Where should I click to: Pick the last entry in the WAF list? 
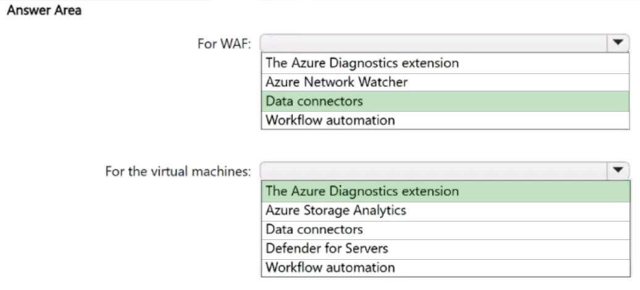coord(330,120)
